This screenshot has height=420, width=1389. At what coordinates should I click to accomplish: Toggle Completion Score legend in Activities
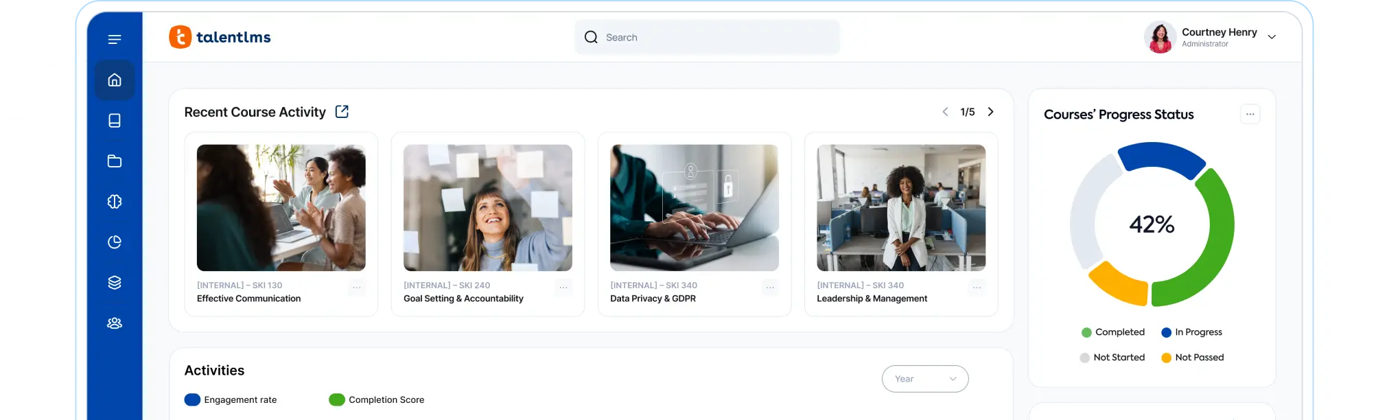click(x=377, y=400)
